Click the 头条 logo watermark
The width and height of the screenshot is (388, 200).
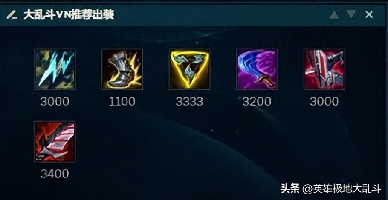coord(290,189)
